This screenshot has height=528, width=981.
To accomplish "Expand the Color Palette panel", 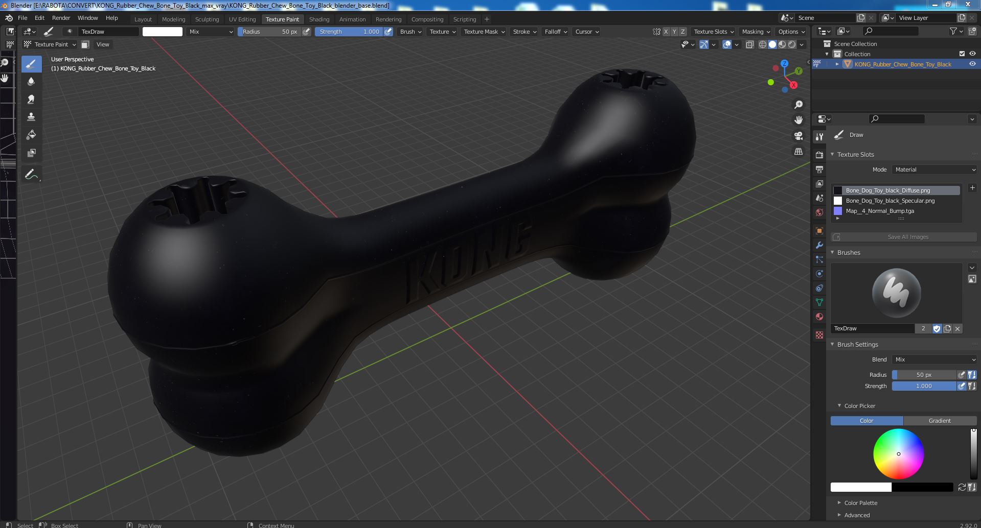I will [x=861, y=503].
